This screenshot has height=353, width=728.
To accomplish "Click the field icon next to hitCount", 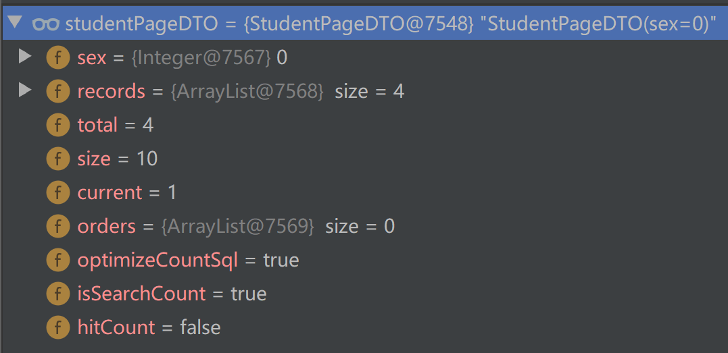I will pos(57,328).
